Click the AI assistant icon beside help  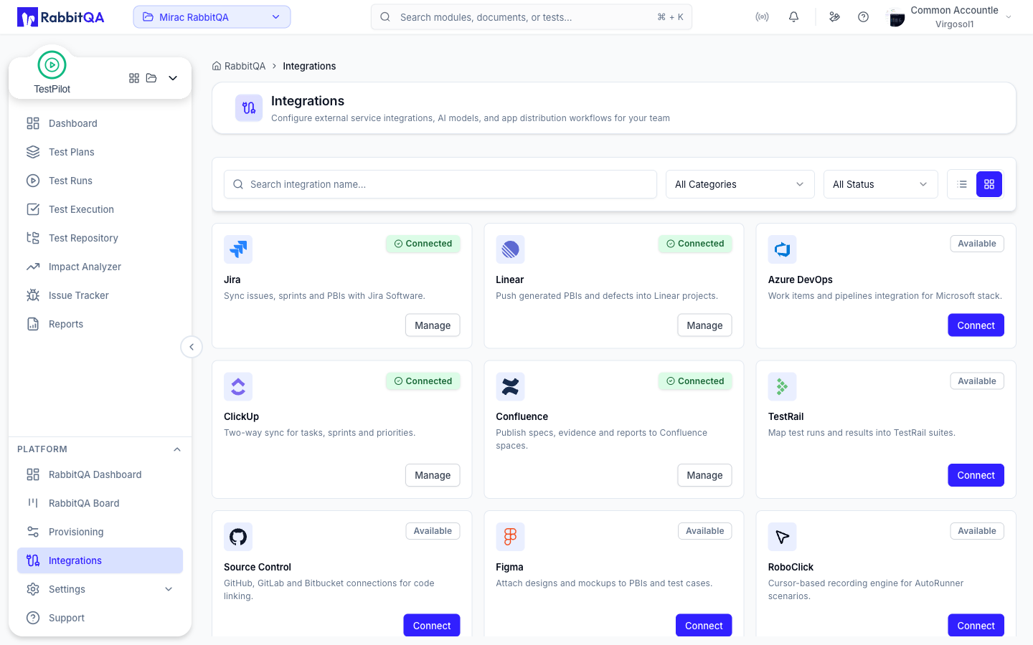click(834, 17)
